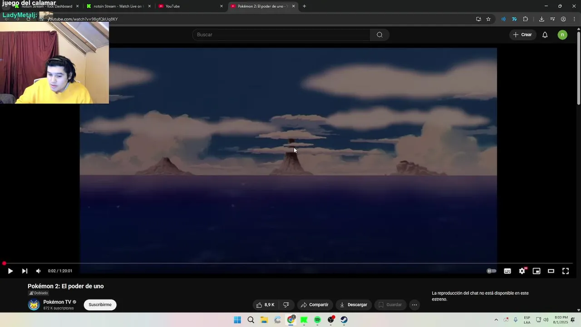Open YouTube notifications bell

(x=545, y=35)
